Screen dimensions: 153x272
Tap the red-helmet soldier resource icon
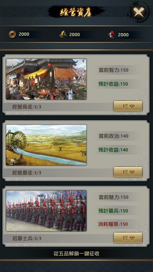click(x=111, y=35)
